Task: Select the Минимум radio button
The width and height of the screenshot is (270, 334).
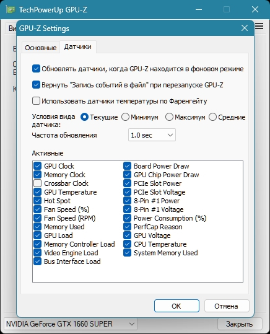Action: point(125,117)
